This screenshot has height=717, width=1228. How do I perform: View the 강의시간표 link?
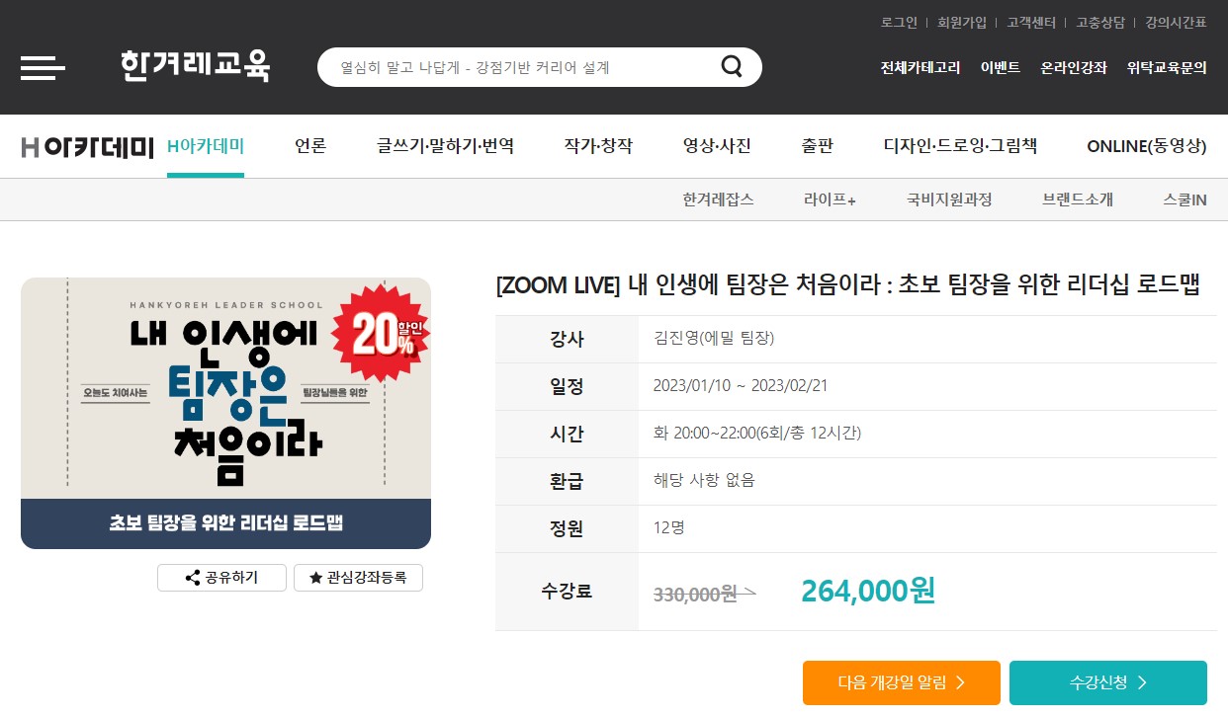1176,22
